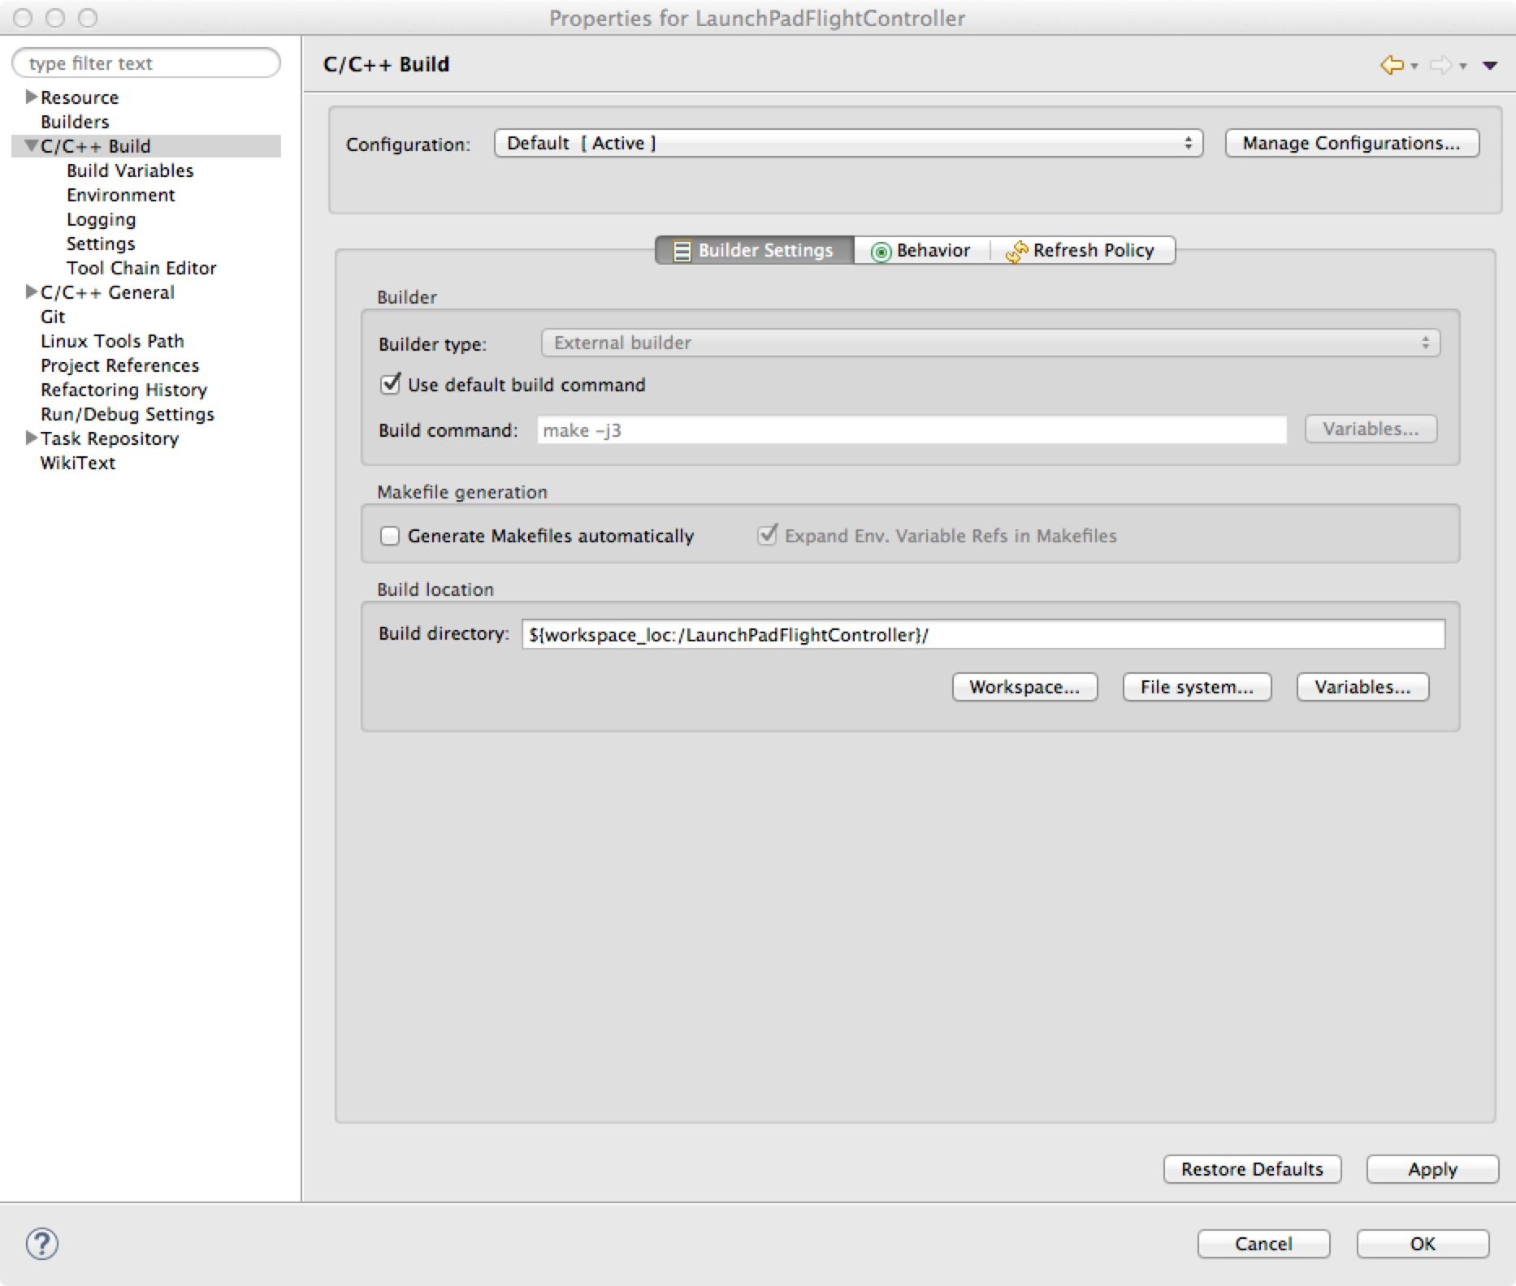
Task: Open the Builder type dropdown
Action: coord(990,343)
